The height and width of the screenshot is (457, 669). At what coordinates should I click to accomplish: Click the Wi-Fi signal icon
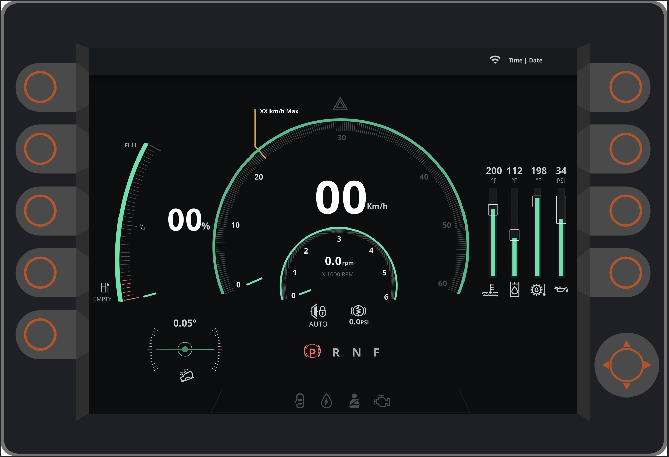point(495,60)
